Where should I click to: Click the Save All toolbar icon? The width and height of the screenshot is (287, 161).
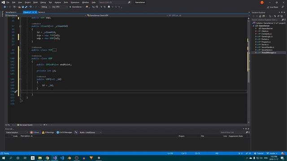(26, 7)
